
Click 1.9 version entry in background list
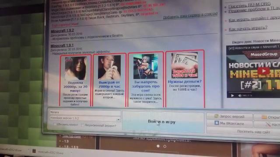point(66,141)
